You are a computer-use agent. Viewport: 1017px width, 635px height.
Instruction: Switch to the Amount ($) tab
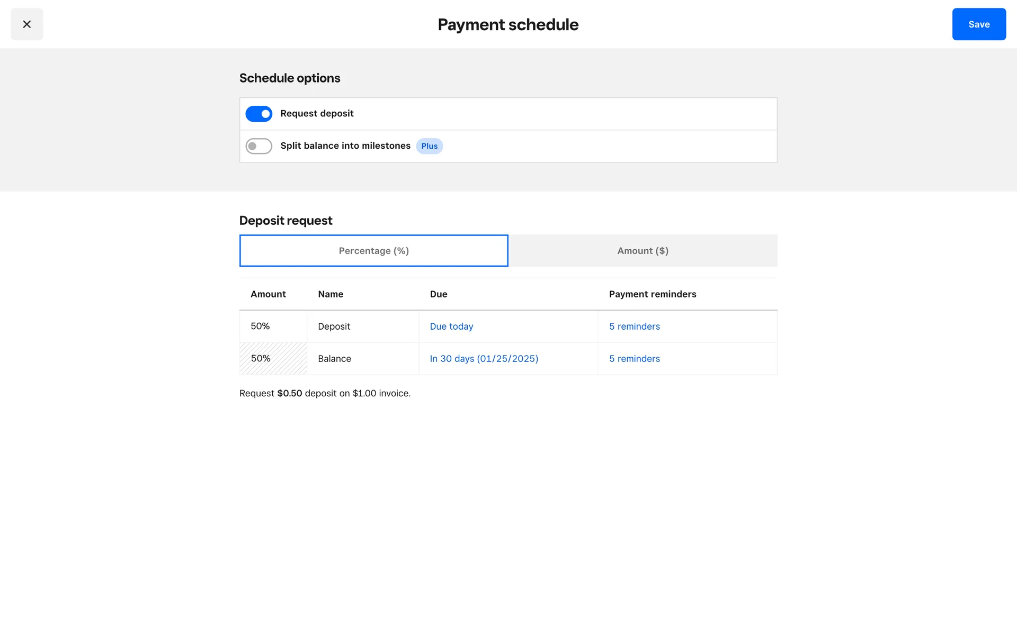[x=643, y=251]
